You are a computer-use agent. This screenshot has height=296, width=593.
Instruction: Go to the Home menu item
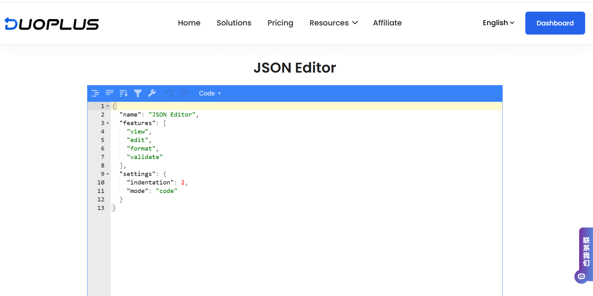point(189,23)
